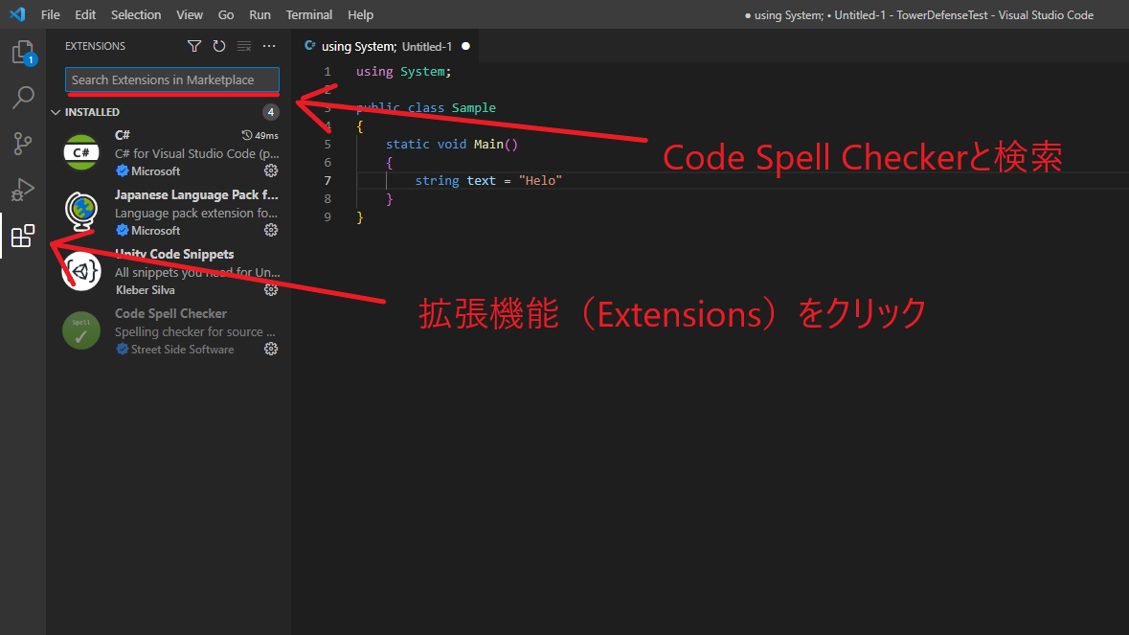
Task: Open the Run menu
Action: [260, 14]
